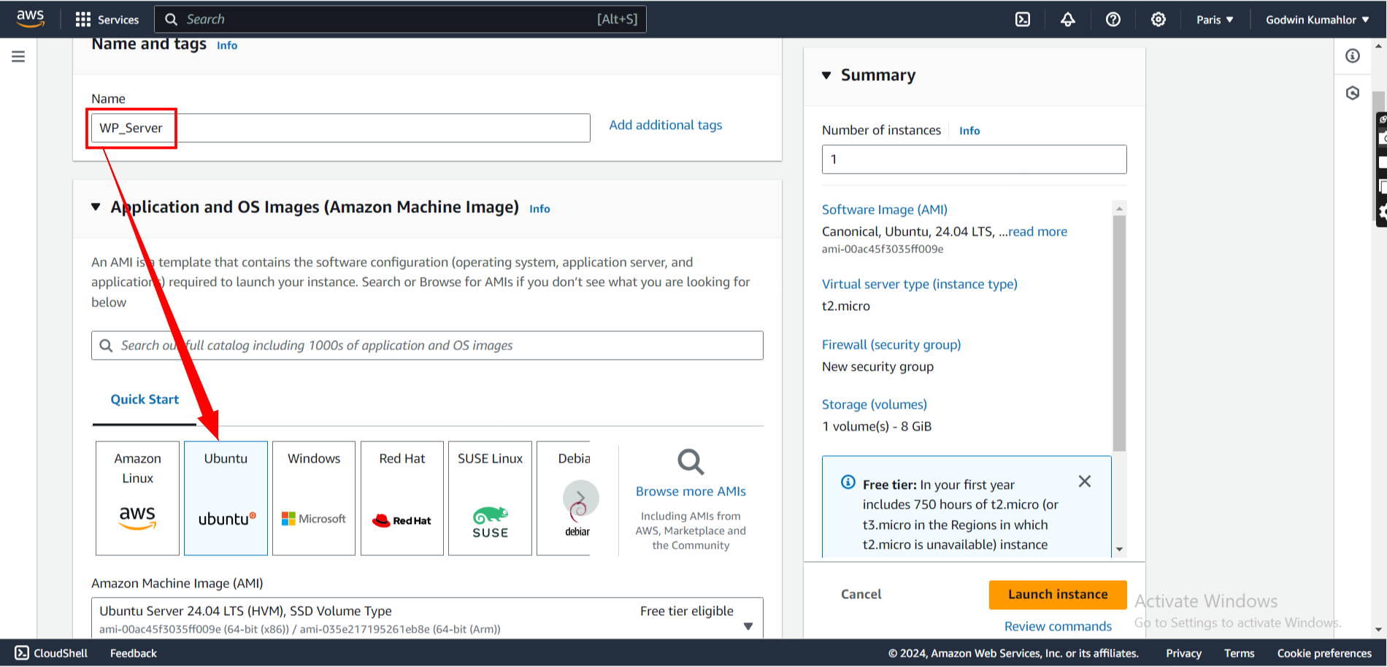Click Firewall (security group) summary link
Image resolution: width=1387 pixels, height=667 pixels.
coord(891,344)
